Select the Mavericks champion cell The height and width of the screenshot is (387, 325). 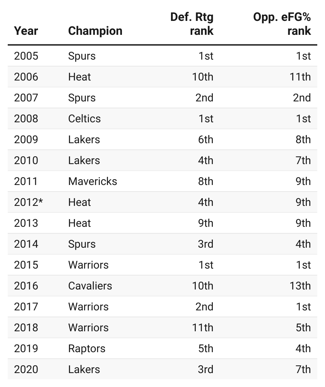92,182
